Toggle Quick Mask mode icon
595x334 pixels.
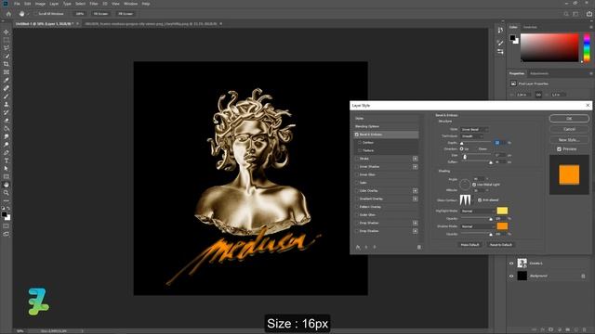[7, 226]
